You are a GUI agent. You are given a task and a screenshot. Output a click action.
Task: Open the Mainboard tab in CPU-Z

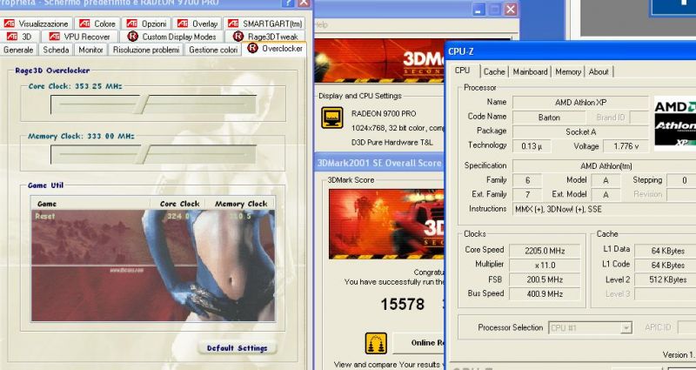pyautogui.click(x=530, y=71)
